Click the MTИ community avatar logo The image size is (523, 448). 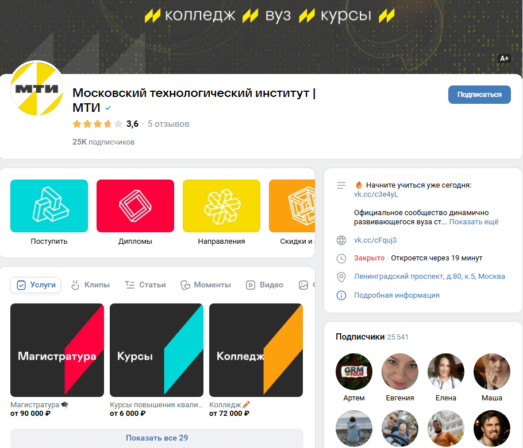(37, 88)
